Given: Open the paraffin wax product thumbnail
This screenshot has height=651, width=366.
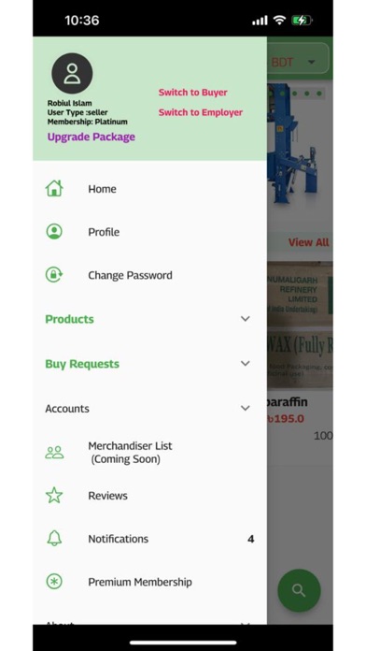Looking at the screenshot, I should [x=300, y=325].
